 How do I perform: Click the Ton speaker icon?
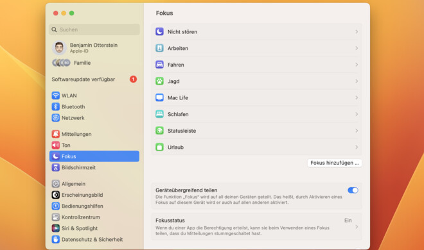pos(56,145)
